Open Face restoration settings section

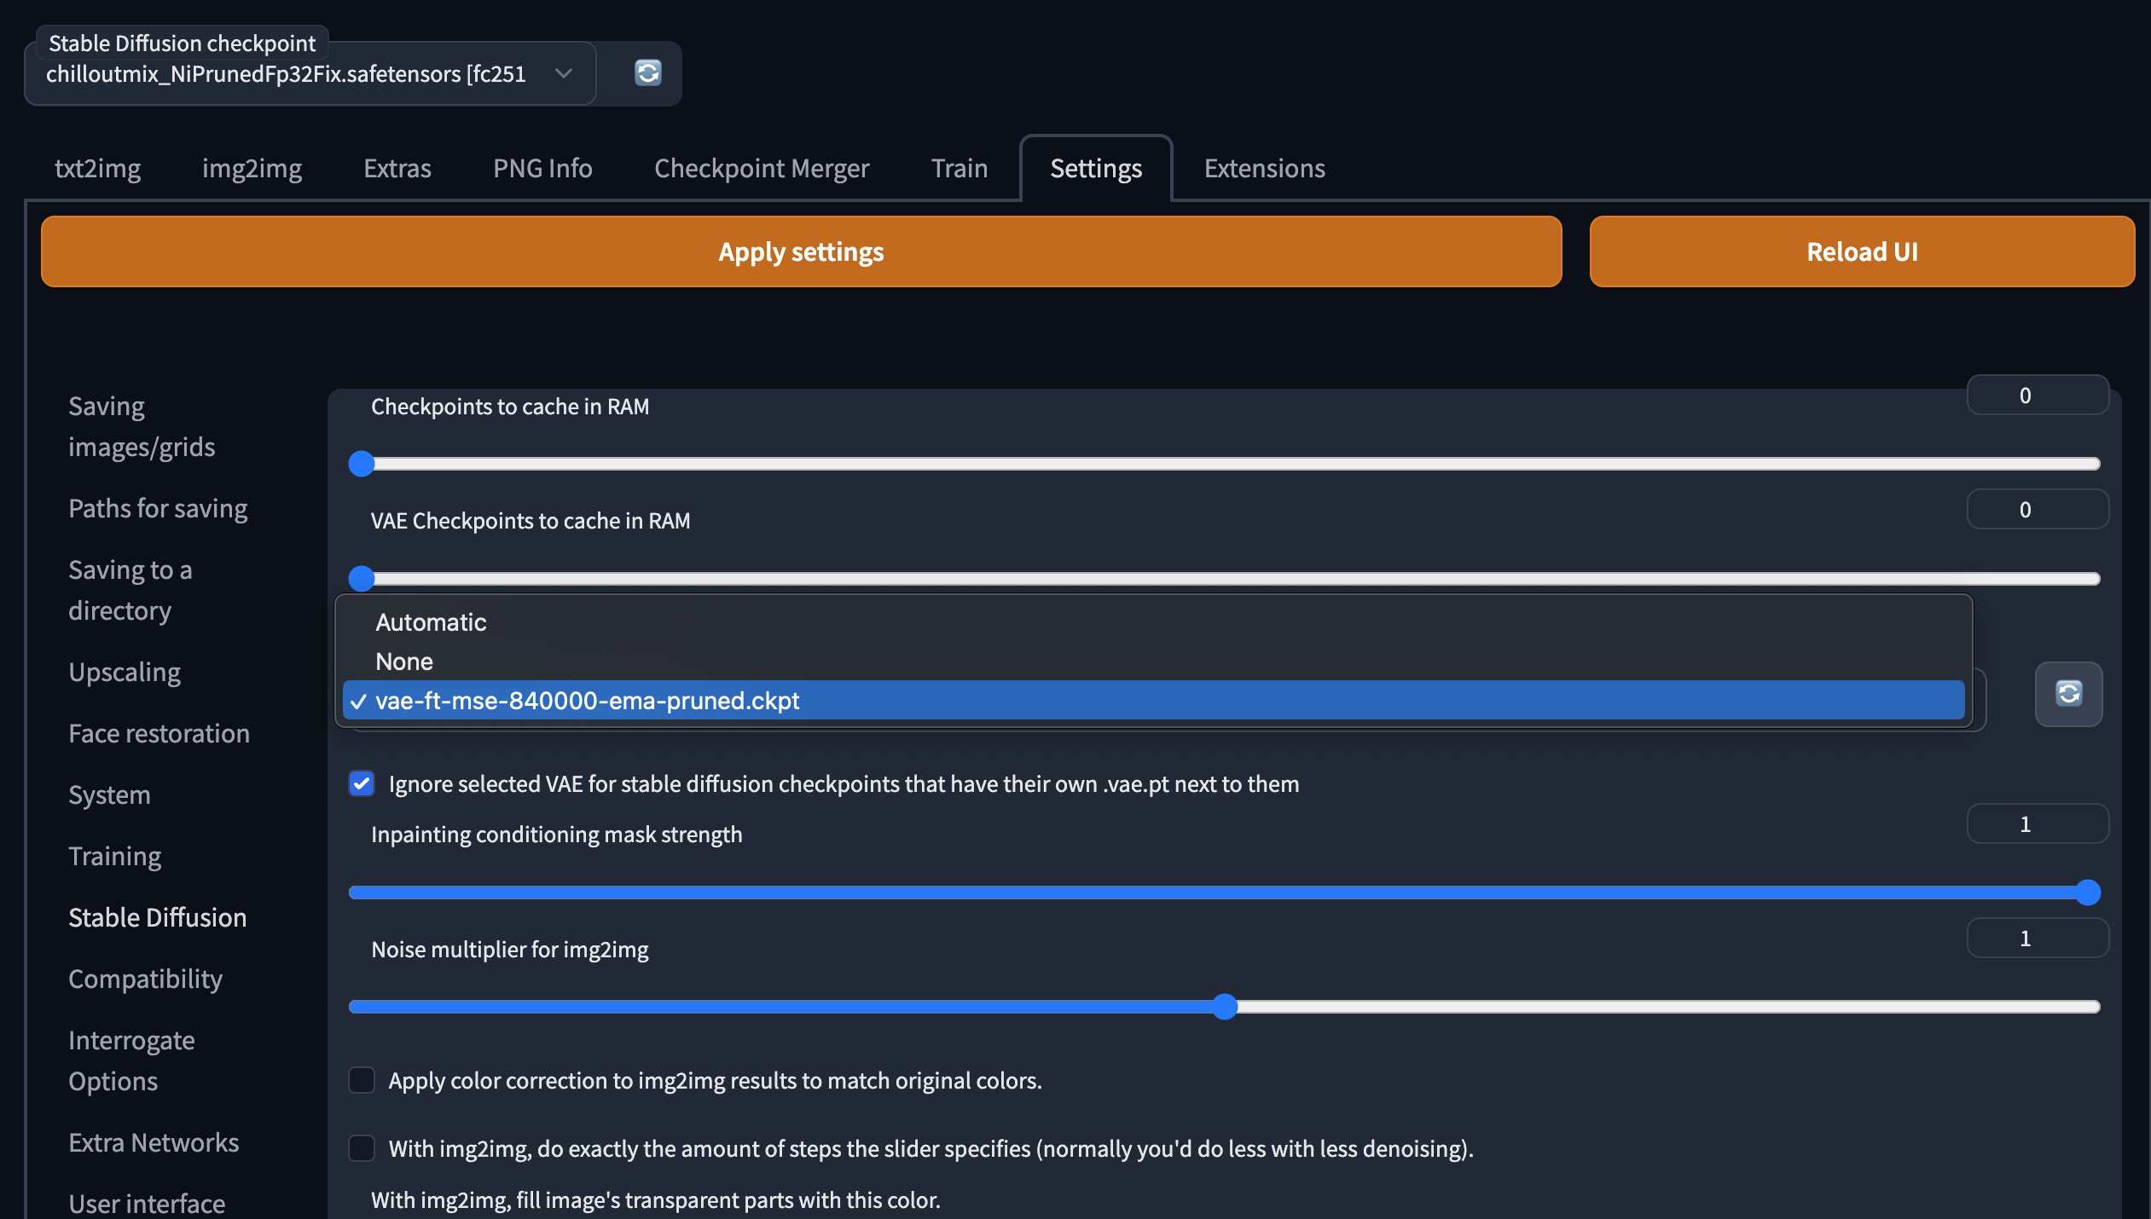pos(159,733)
